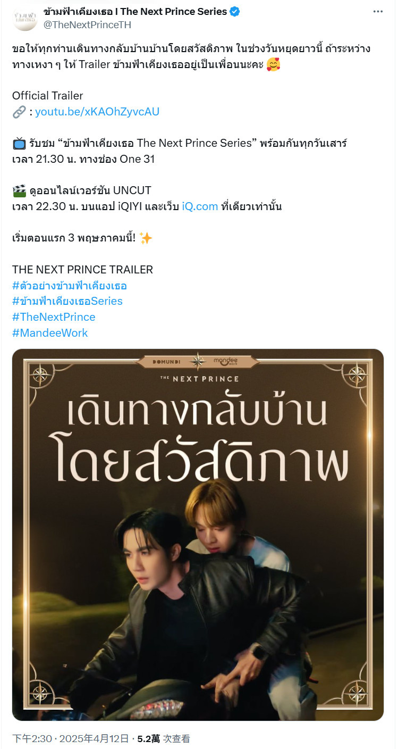
Task: Click the link chain emoji before URL
Action: 19,112
